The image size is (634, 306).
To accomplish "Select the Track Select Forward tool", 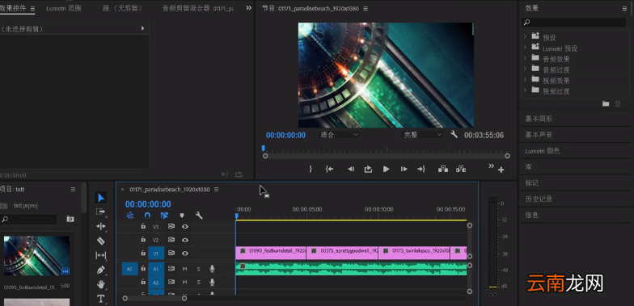I will point(100,212).
